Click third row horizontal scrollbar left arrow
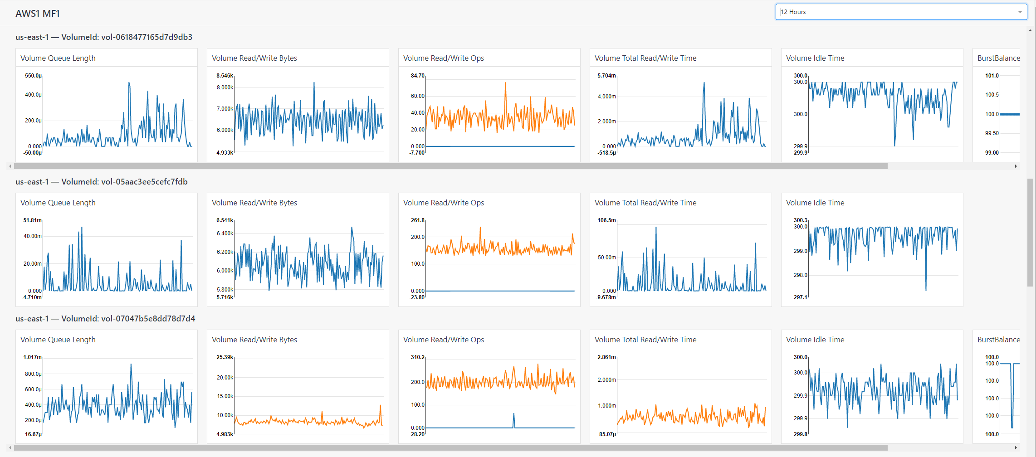 tap(10, 448)
